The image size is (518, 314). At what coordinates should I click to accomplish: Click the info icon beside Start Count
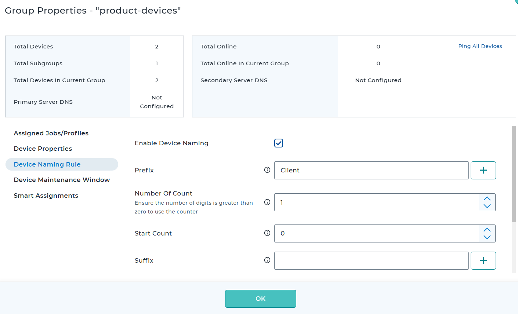(x=267, y=233)
